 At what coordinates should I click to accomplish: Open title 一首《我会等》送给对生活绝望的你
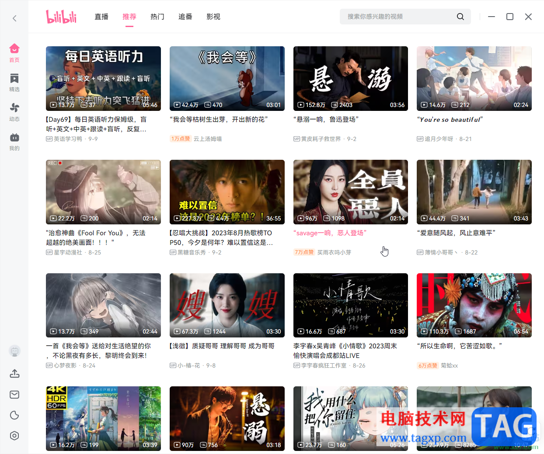tap(98, 351)
